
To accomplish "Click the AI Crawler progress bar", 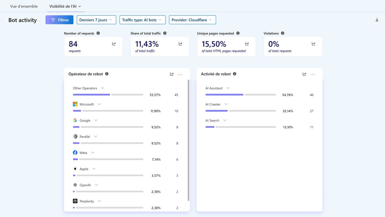I will coord(241,111).
